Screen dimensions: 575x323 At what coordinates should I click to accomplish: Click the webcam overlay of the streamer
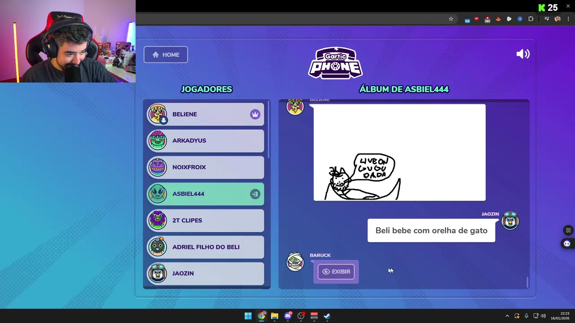point(68,41)
